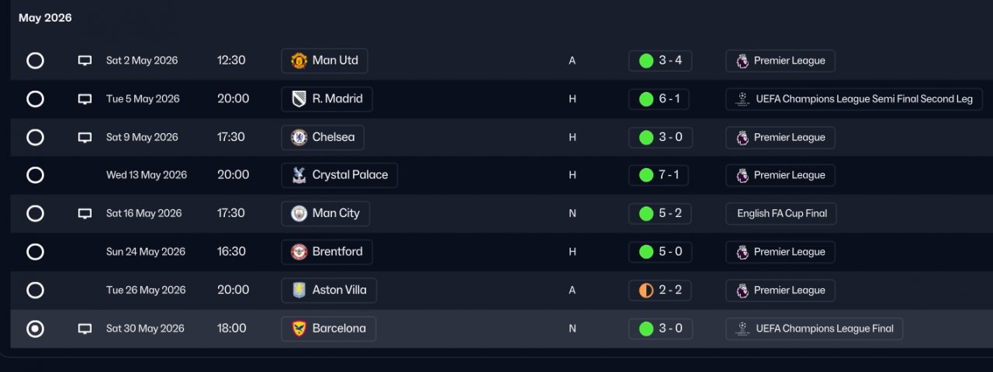993x372 pixels.
Task: Click the Man Utd club crest icon
Action: (299, 60)
